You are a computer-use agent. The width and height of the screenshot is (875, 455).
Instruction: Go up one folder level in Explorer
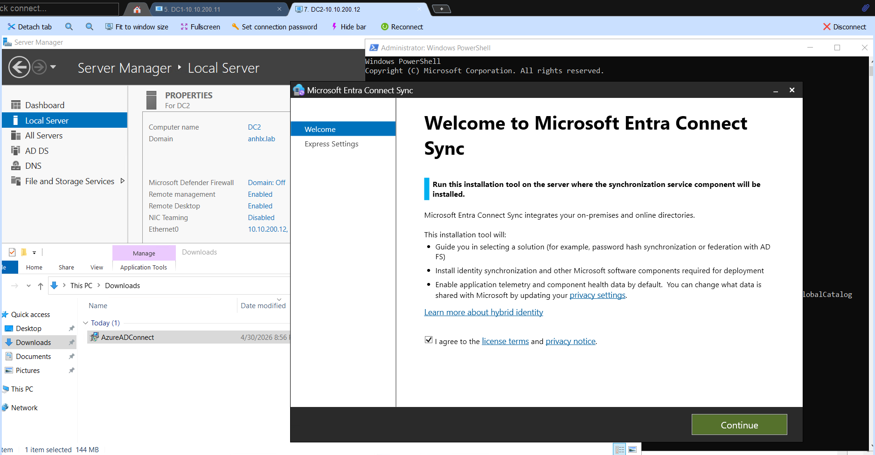coord(41,286)
